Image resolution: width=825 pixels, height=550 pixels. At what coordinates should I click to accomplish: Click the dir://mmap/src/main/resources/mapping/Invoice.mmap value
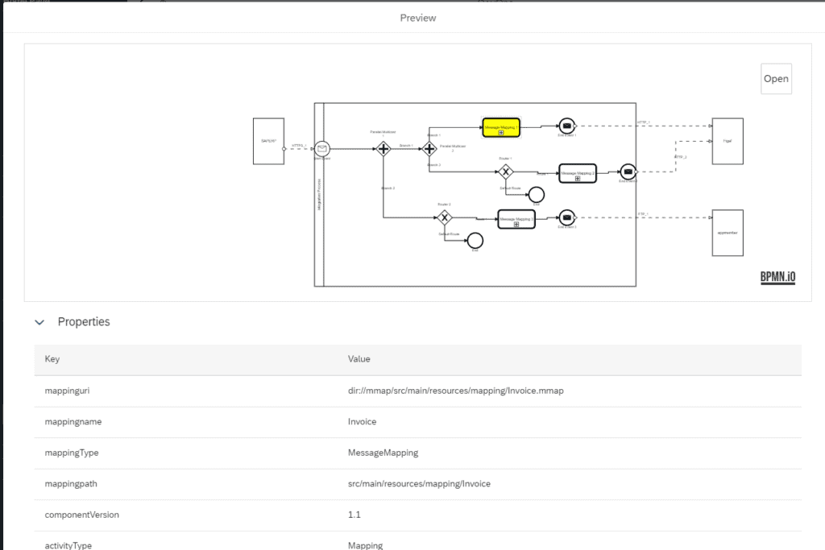[x=456, y=391]
